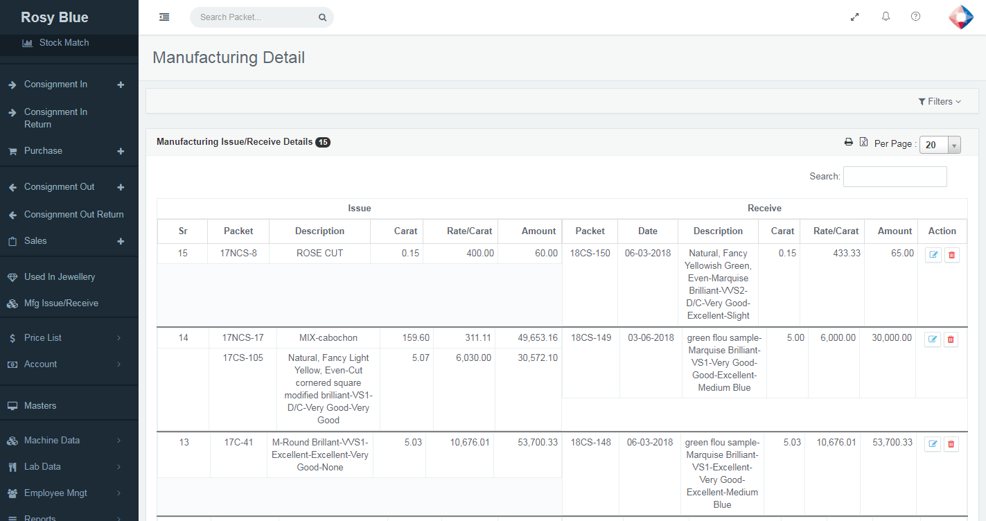Expand Sales plus icon

121,241
